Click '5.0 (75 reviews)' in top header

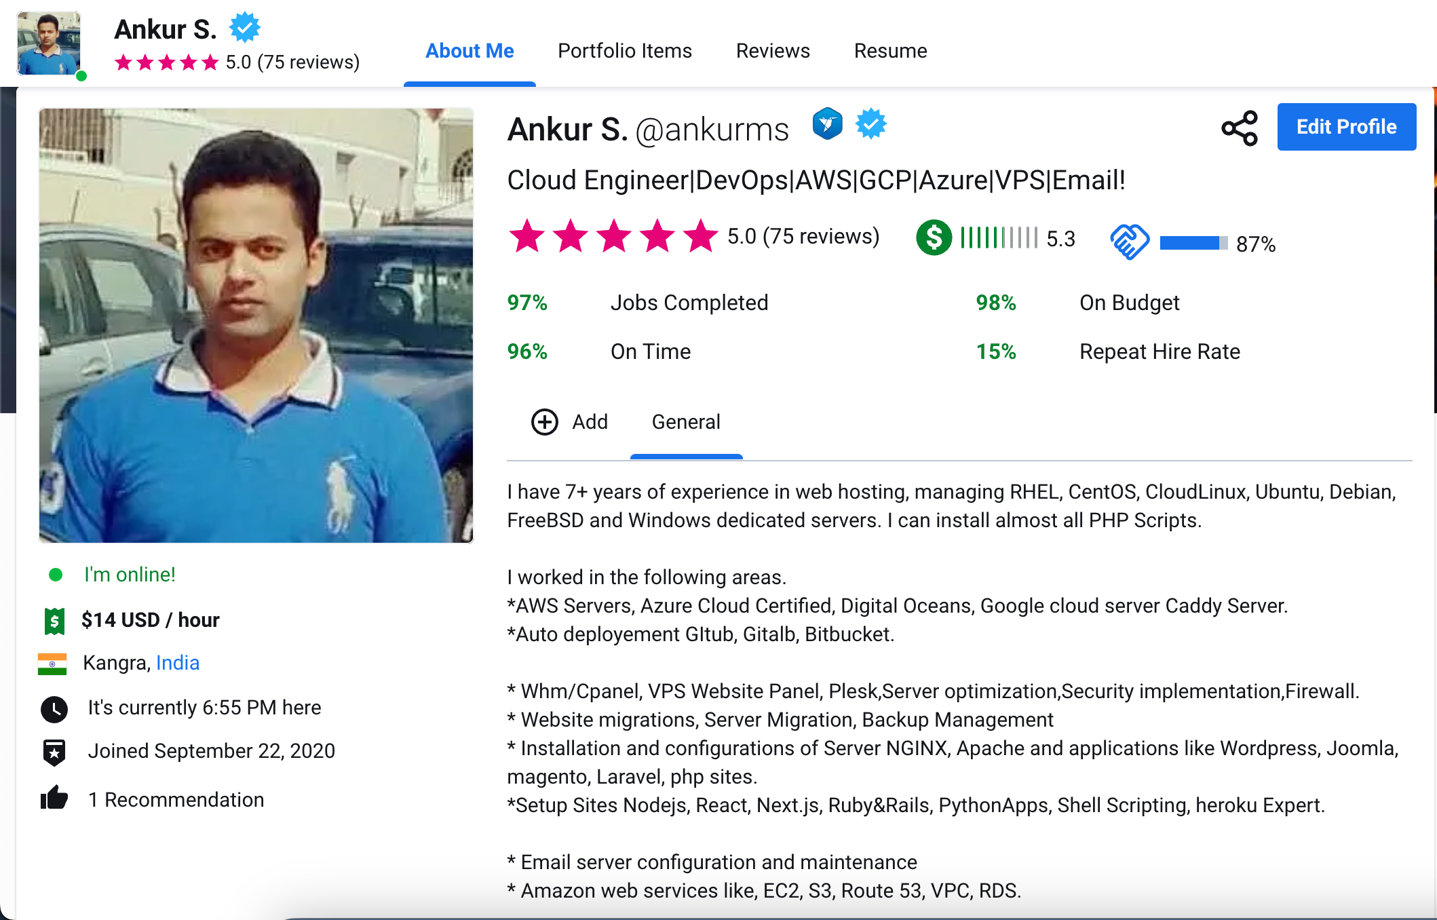292,62
